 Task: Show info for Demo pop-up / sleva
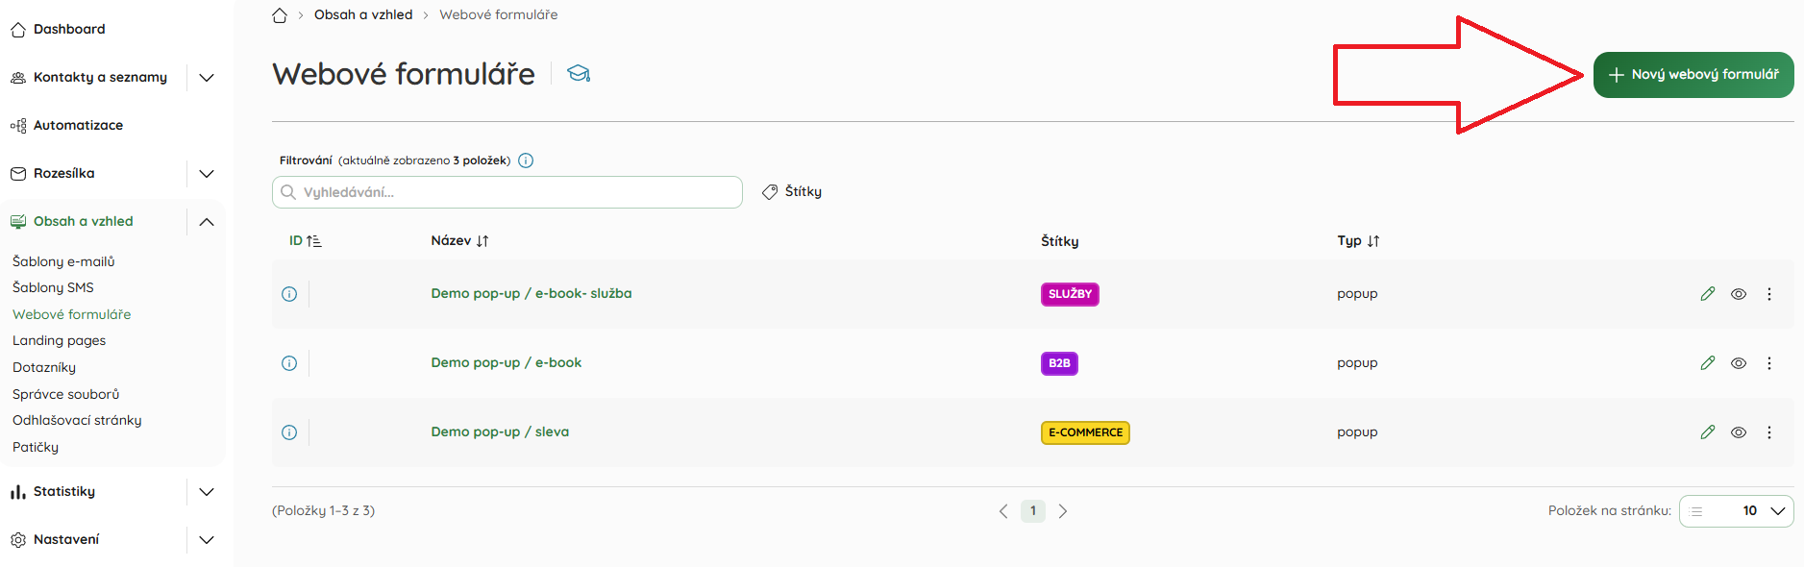point(289,432)
